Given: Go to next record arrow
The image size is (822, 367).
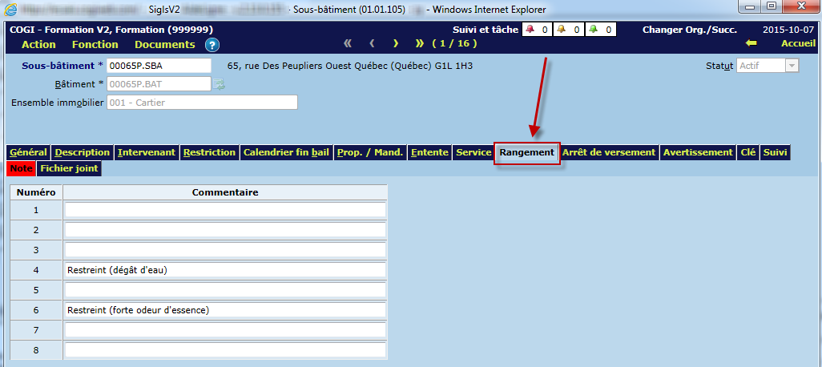Looking at the screenshot, I should coord(396,43).
